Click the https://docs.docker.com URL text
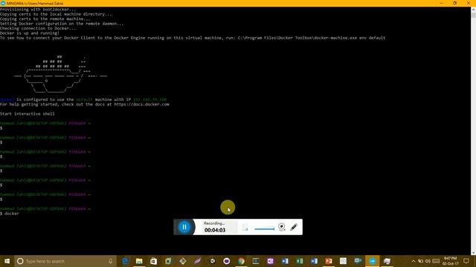This screenshot has width=476, height=267. (x=141, y=104)
